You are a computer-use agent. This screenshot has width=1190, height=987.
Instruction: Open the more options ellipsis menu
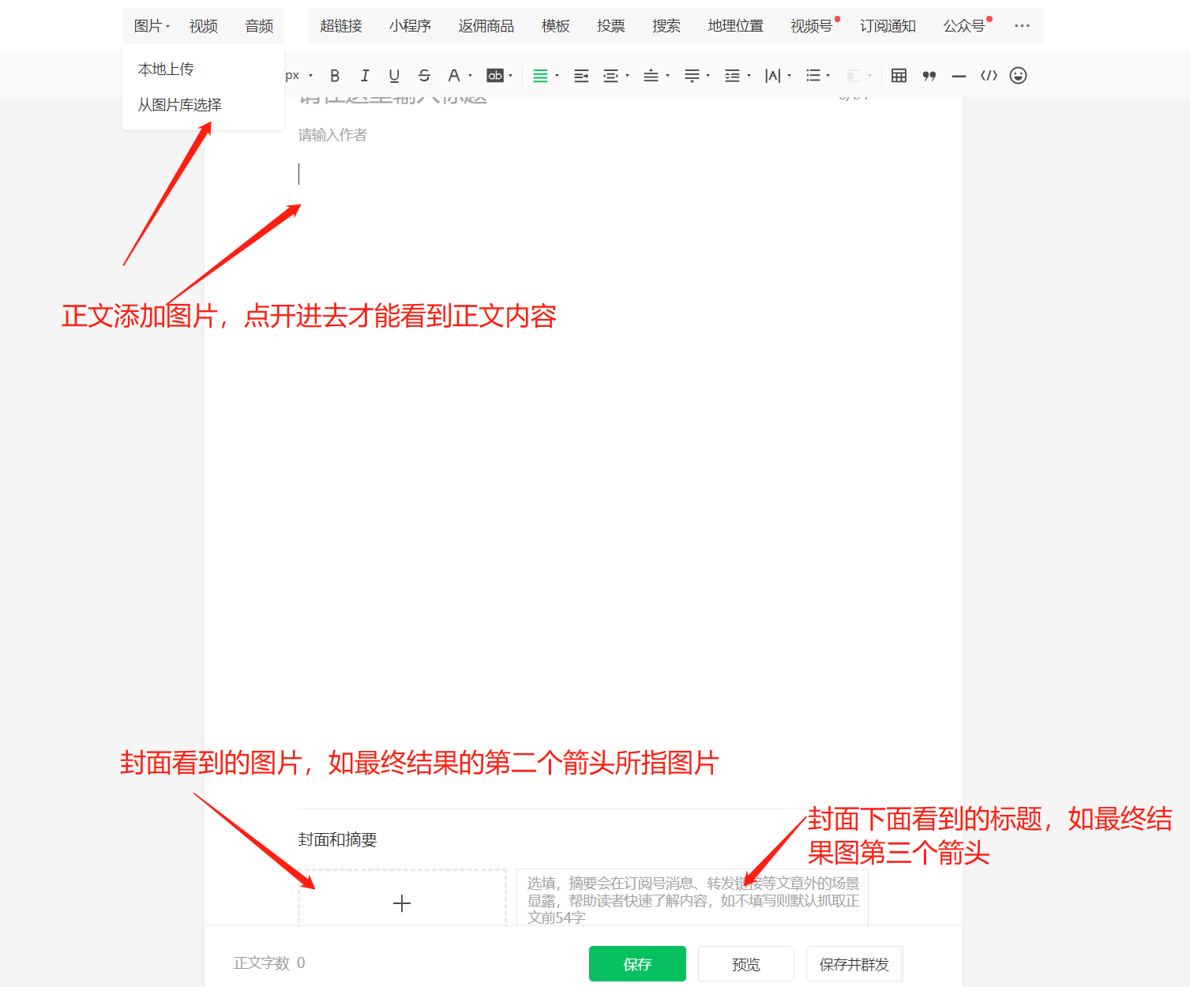[1022, 25]
